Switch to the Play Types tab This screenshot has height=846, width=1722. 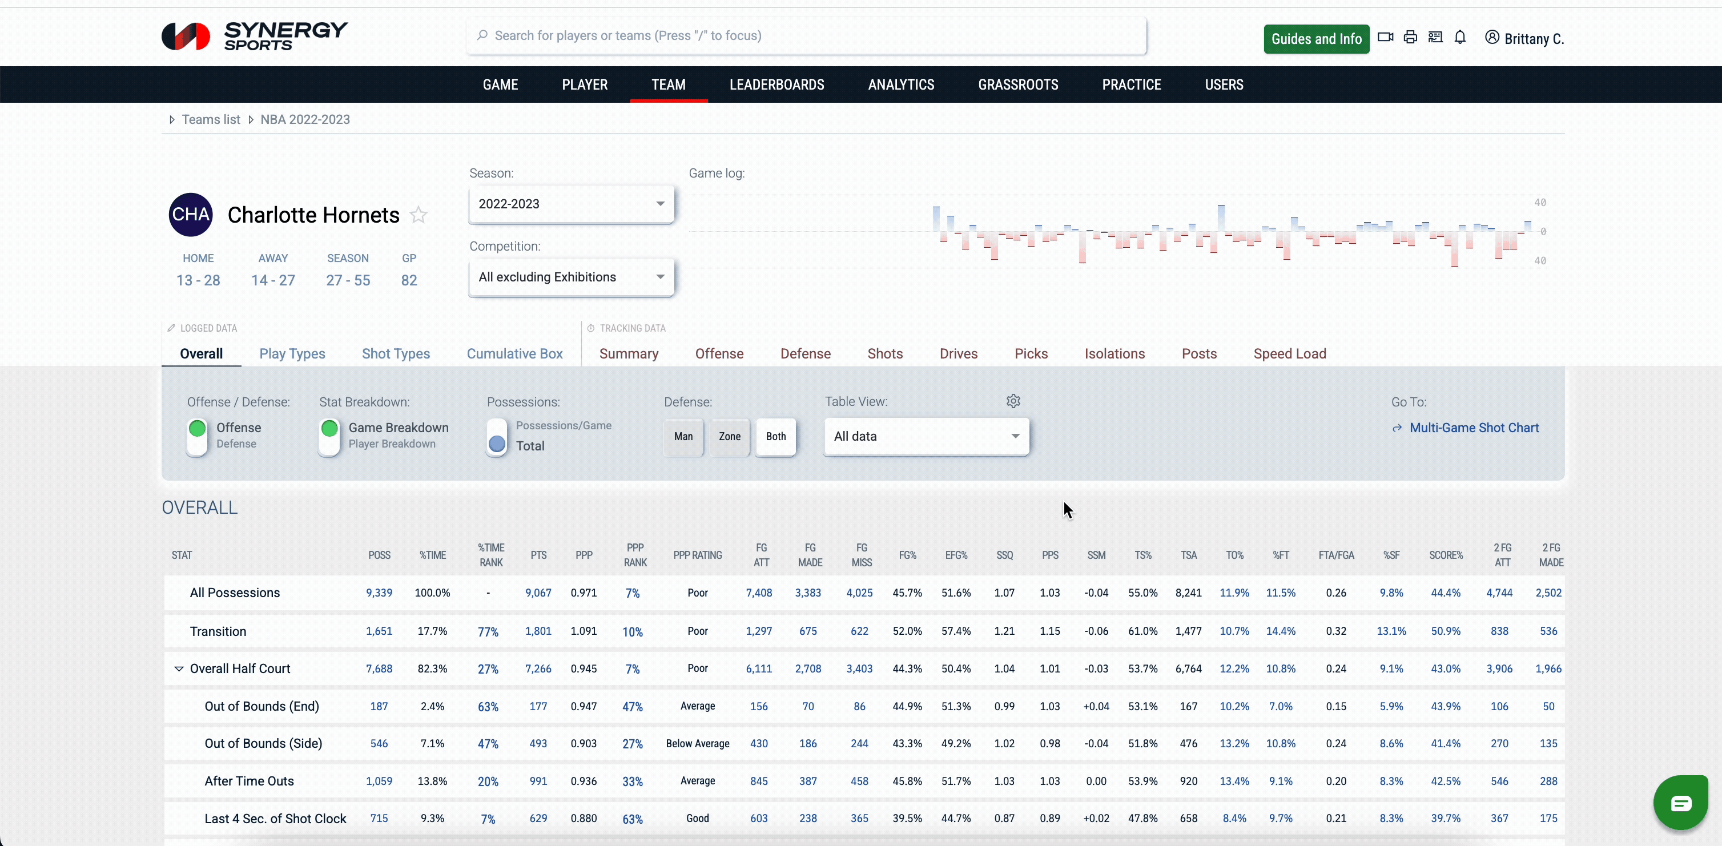click(x=292, y=353)
